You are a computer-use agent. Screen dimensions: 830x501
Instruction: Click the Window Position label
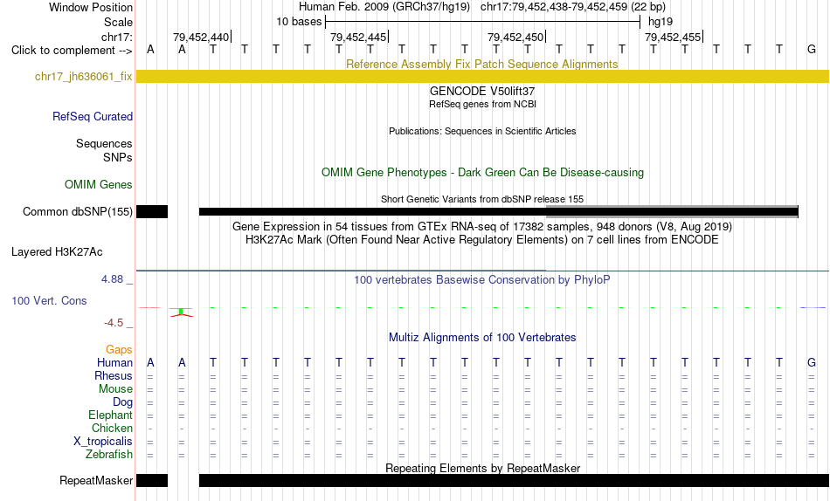coord(91,7)
